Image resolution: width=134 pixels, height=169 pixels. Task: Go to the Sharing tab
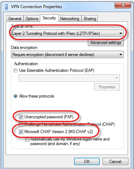90,19
